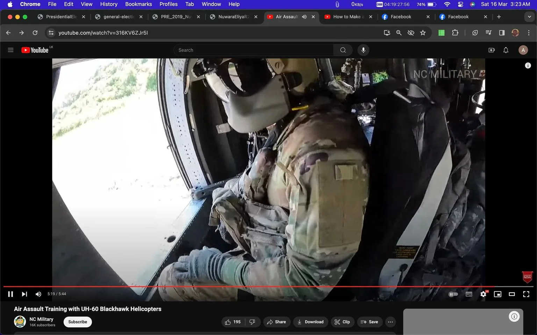Switch to PRE_2019_Nu tab
Screen dimensions: 537x335
click(176, 17)
